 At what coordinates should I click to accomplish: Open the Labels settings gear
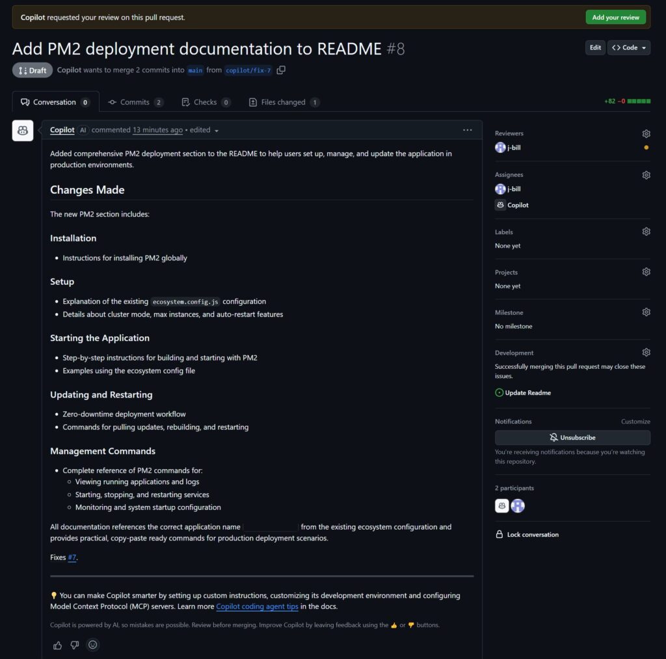646,232
